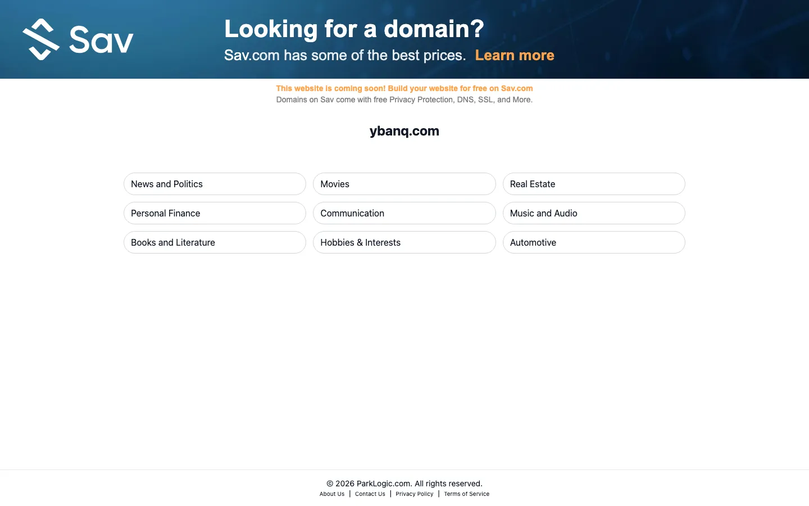Screen dimensions: 809x506
Task: Open the About Us footer link
Action: (x=332, y=494)
